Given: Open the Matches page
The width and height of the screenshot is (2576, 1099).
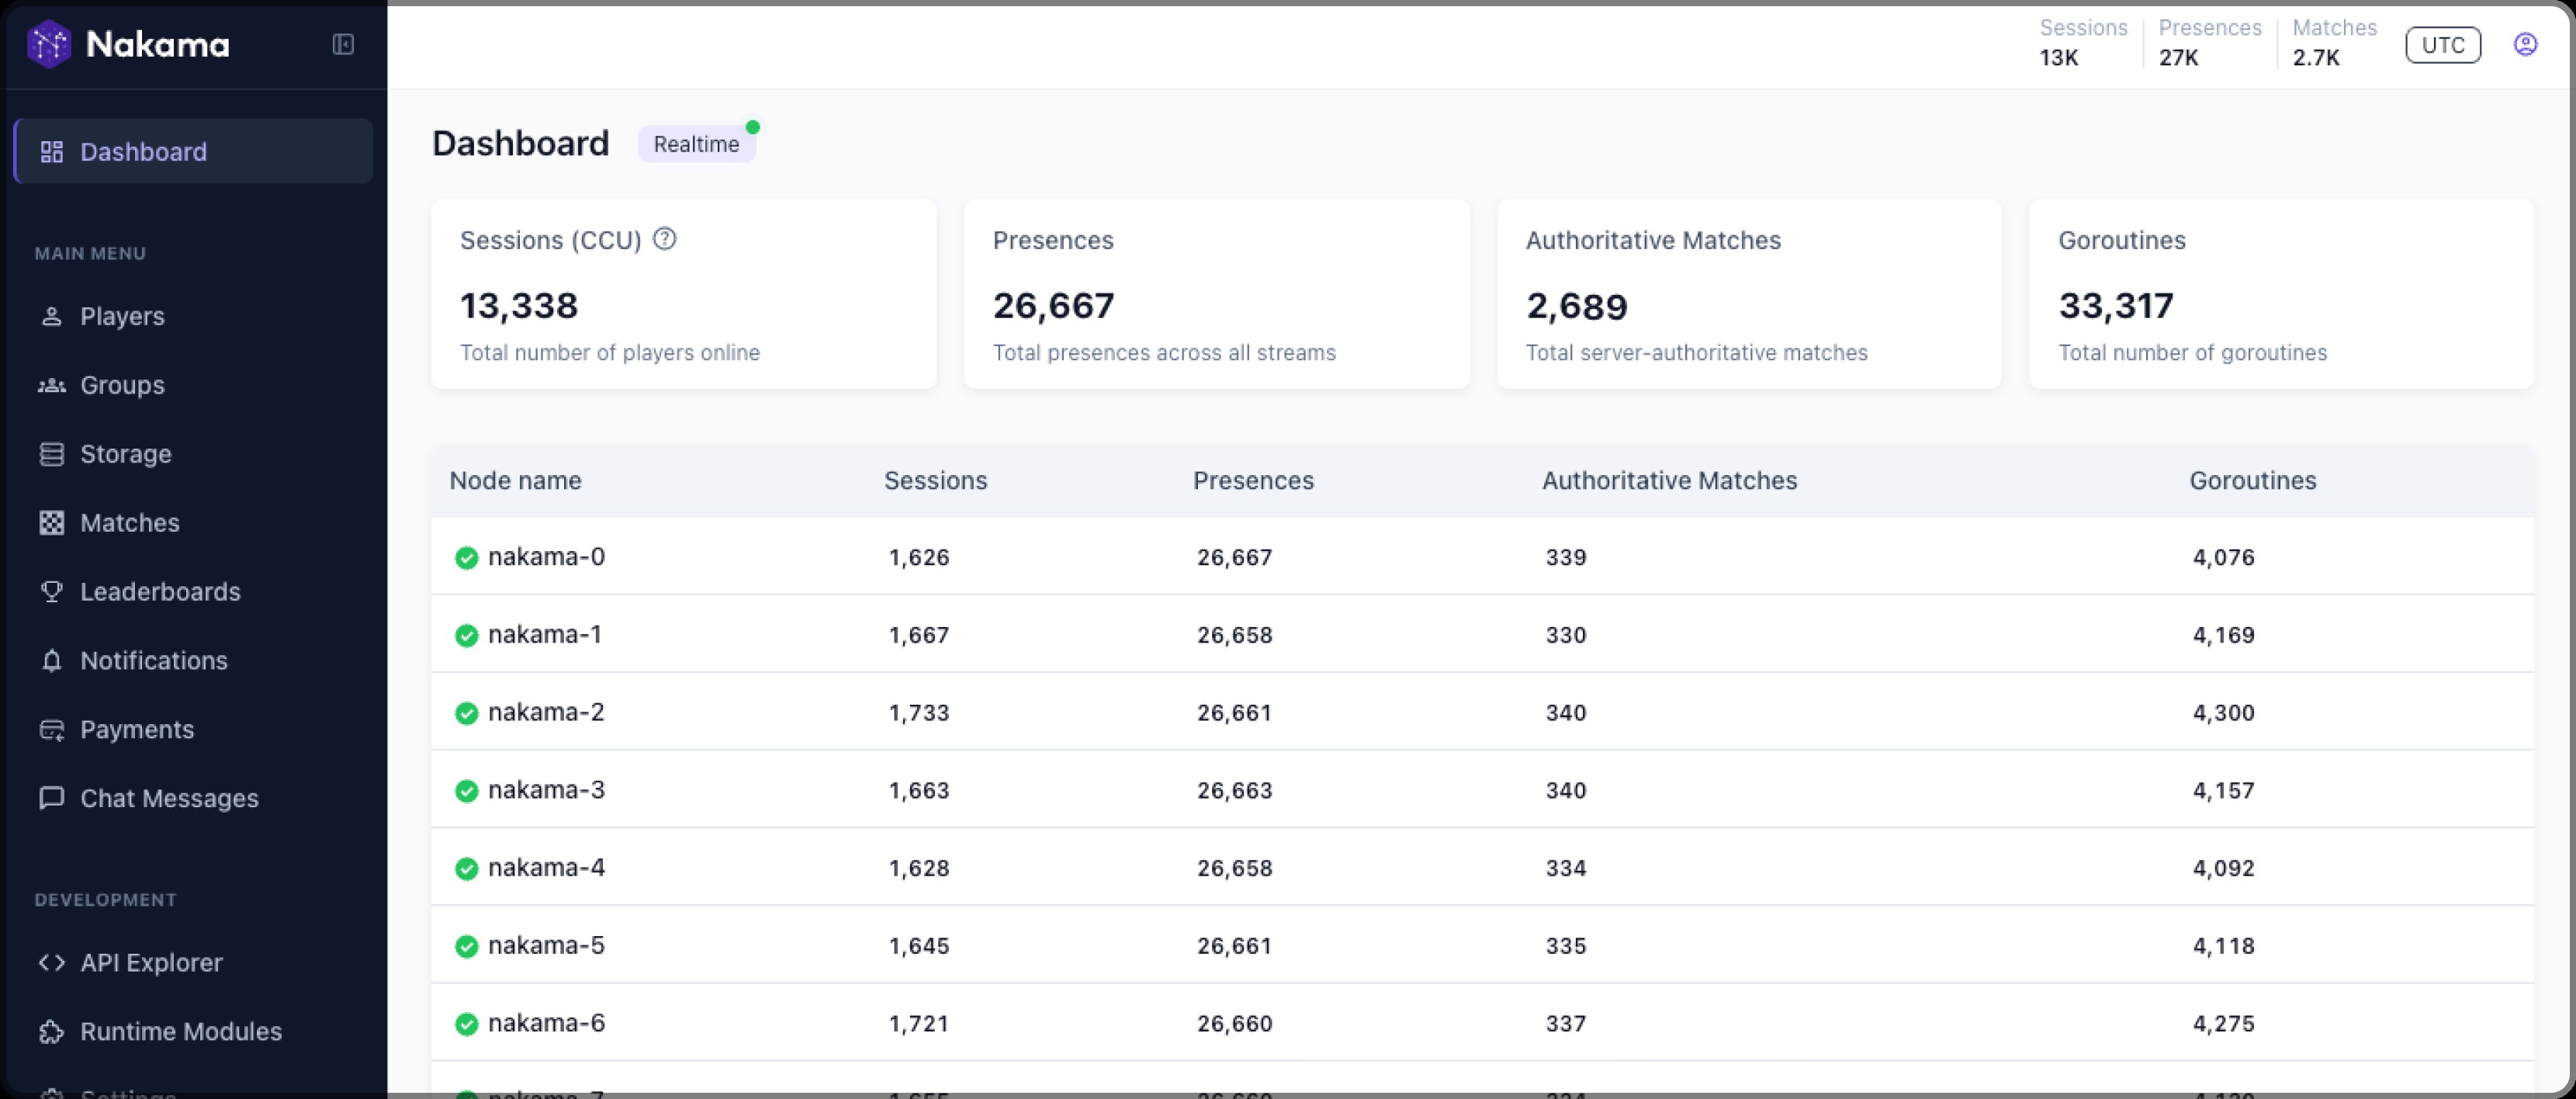Looking at the screenshot, I should pyautogui.click(x=130, y=523).
